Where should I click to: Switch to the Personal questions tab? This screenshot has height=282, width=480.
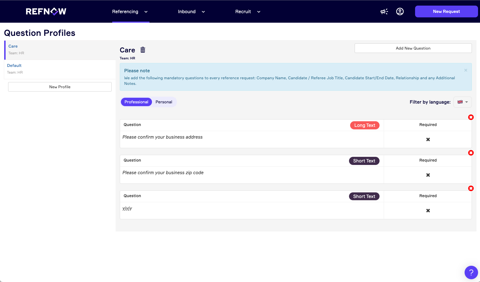coord(164,102)
